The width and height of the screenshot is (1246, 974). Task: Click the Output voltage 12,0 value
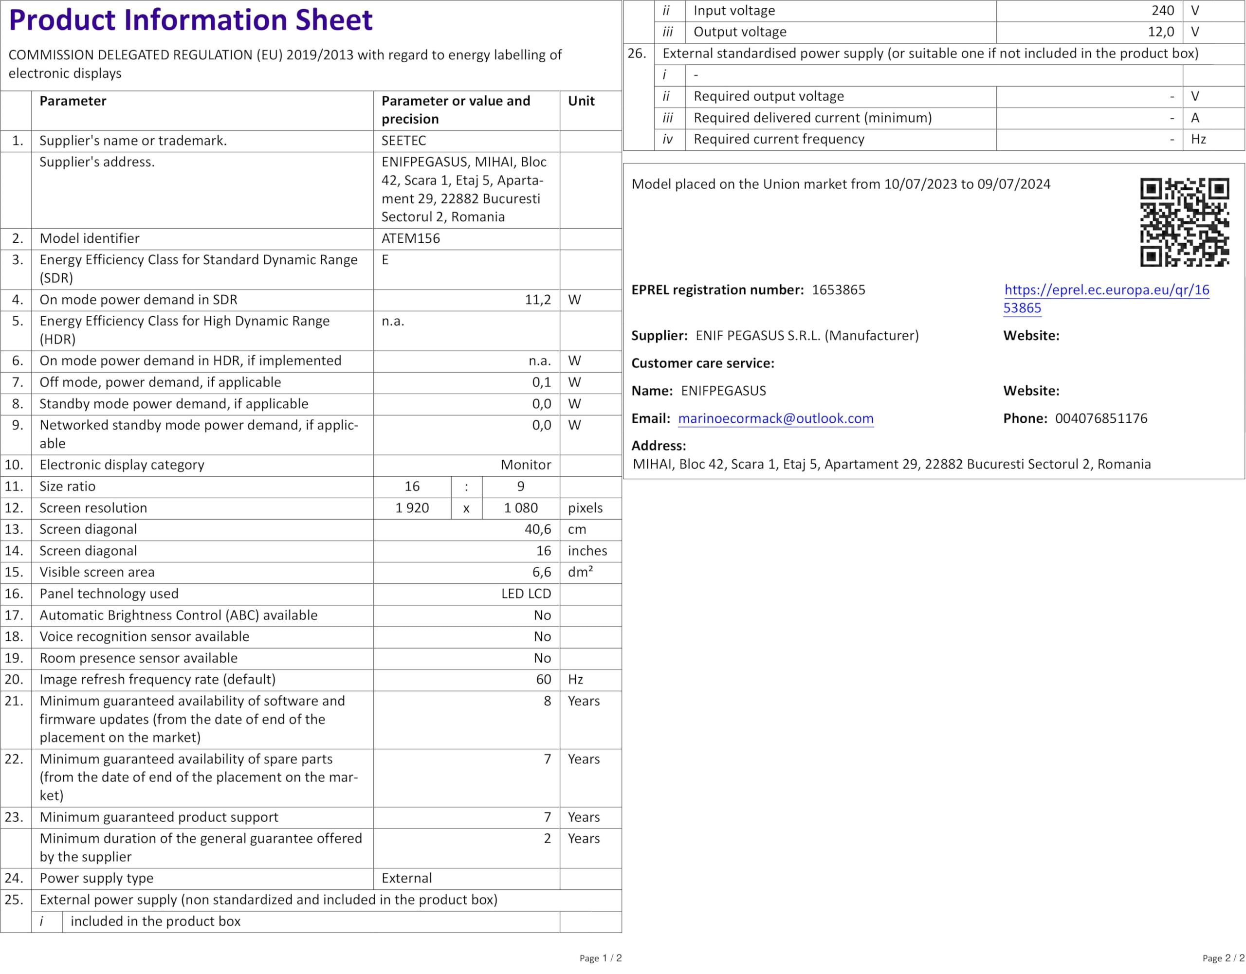click(1160, 32)
